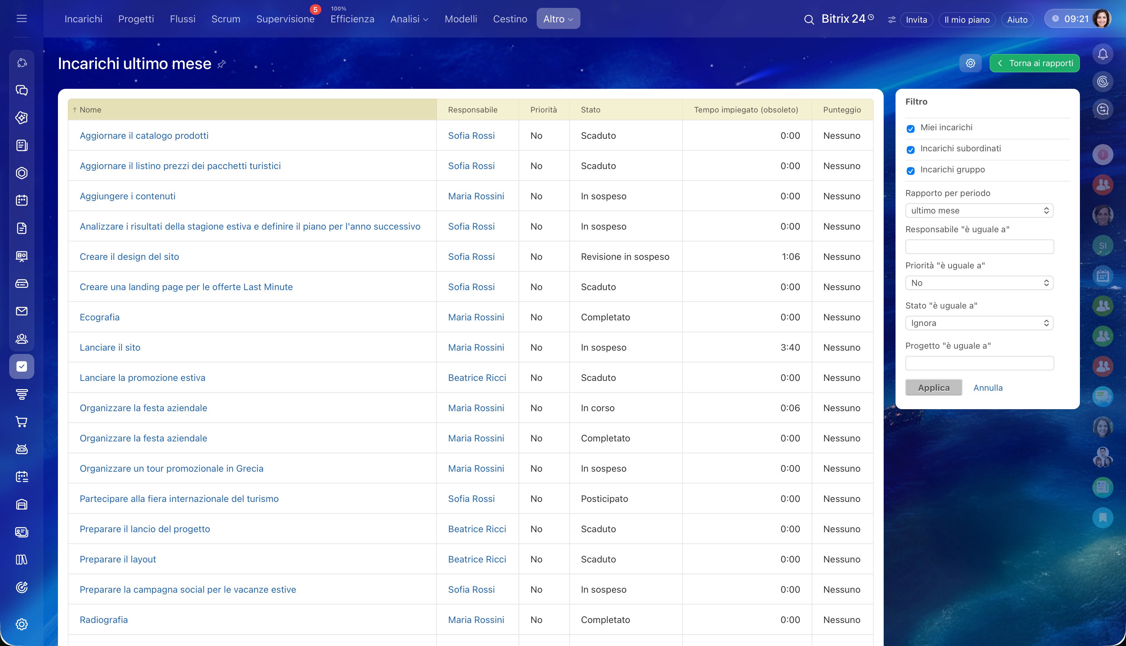Open the Efficienza tab

(352, 19)
